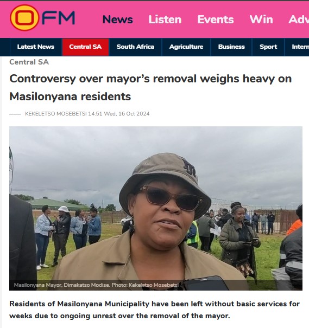
Task: Open the Sport news tab
Action: (268, 47)
